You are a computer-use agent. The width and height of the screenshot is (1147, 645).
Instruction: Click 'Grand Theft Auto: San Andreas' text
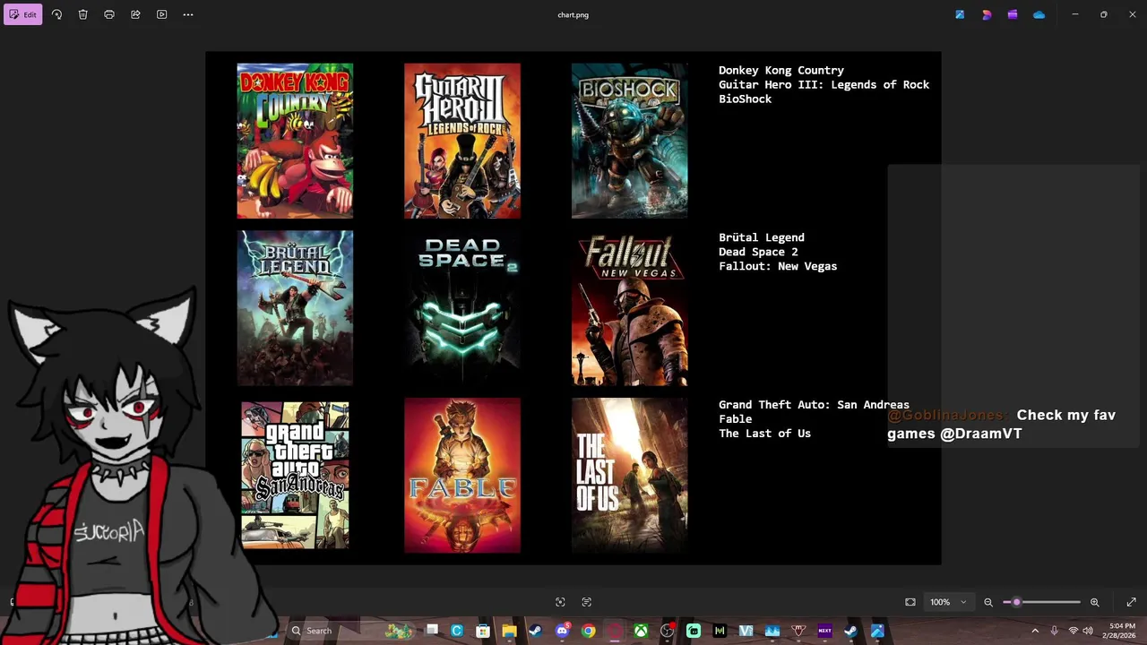tap(814, 405)
